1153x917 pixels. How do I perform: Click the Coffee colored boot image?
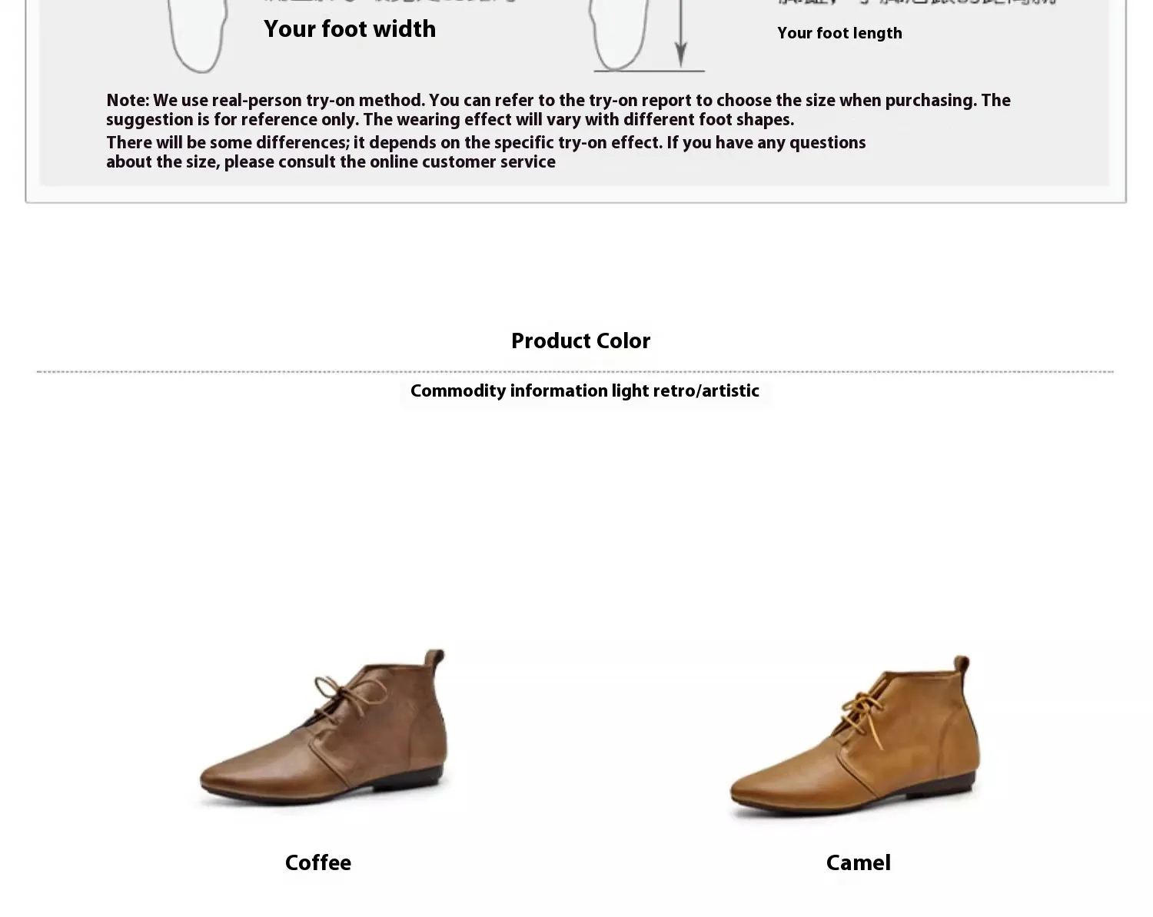pos(324,729)
